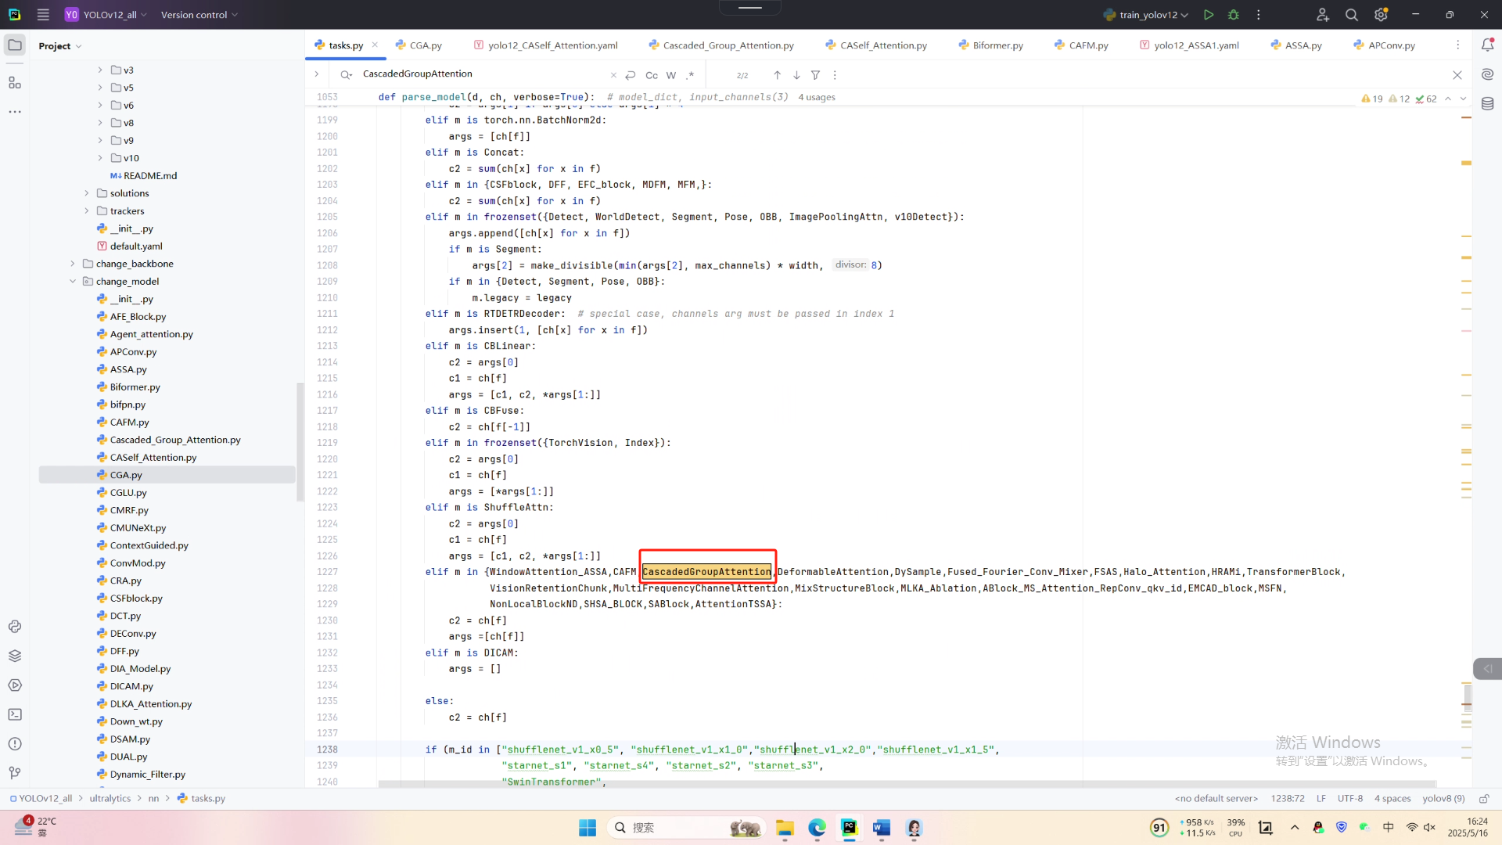Open IDE settings gear icon
The height and width of the screenshot is (845, 1502).
point(1381,15)
